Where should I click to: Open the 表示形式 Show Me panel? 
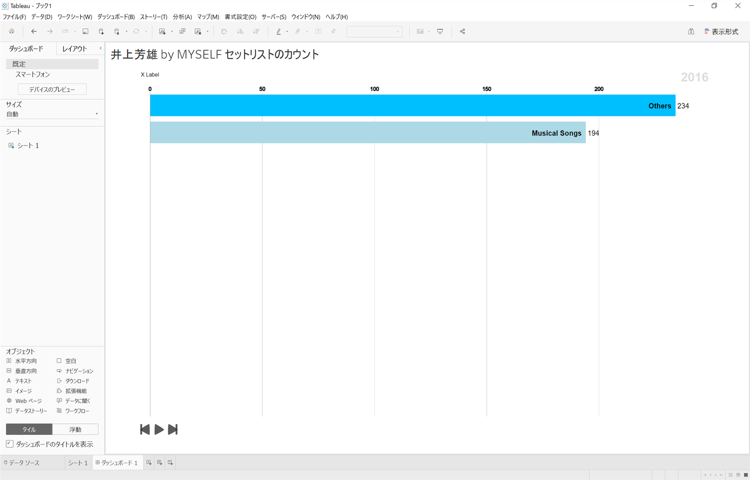(x=721, y=31)
